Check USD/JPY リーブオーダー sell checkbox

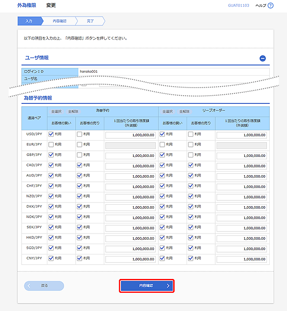coord(190,134)
